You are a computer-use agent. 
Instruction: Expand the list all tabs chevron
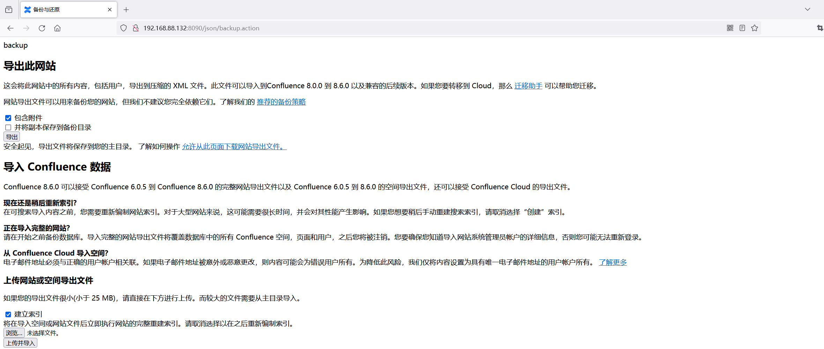(808, 9)
